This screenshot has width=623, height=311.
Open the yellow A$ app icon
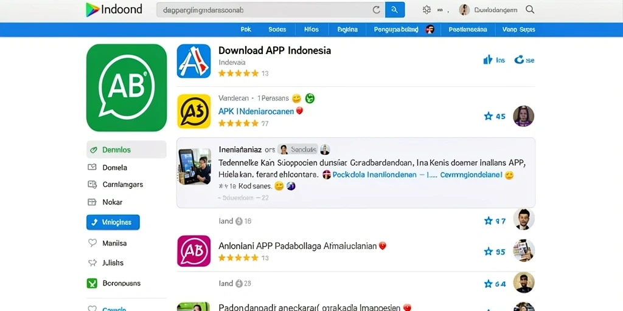click(x=194, y=111)
